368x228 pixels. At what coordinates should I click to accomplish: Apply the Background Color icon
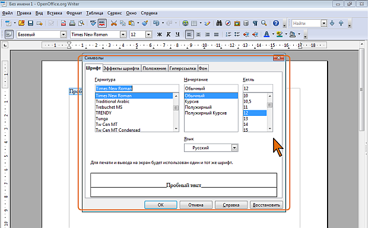[x=293, y=34]
